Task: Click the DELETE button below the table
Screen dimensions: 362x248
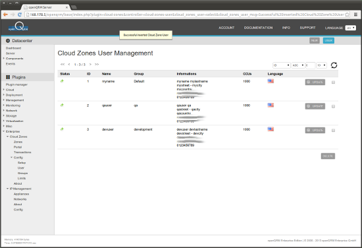Action: [328, 156]
